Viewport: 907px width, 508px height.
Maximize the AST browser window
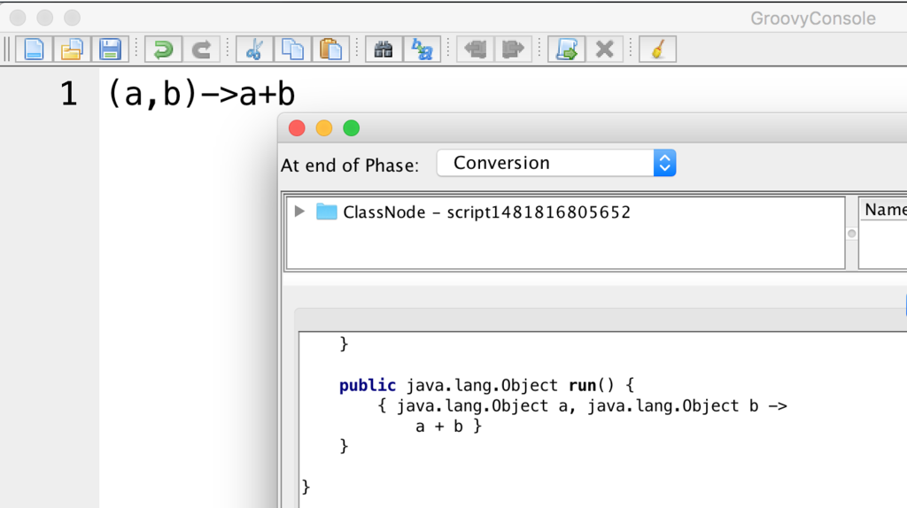click(351, 128)
